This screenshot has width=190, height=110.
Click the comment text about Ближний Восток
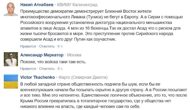pyautogui.click(x=102, y=25)
